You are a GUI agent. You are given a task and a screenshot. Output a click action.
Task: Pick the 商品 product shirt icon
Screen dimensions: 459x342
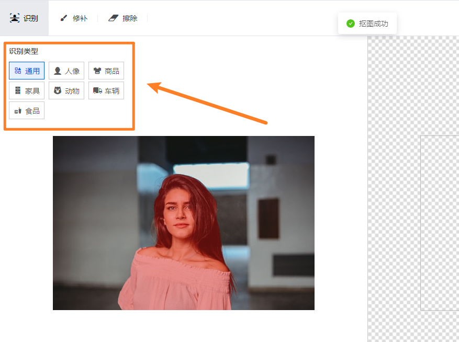pos(97,71)
